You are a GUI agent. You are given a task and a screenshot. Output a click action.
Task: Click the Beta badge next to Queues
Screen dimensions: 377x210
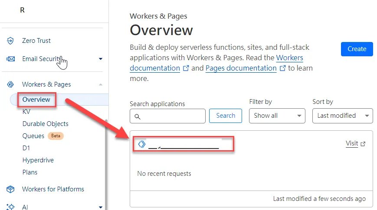[x=56, y=136]
